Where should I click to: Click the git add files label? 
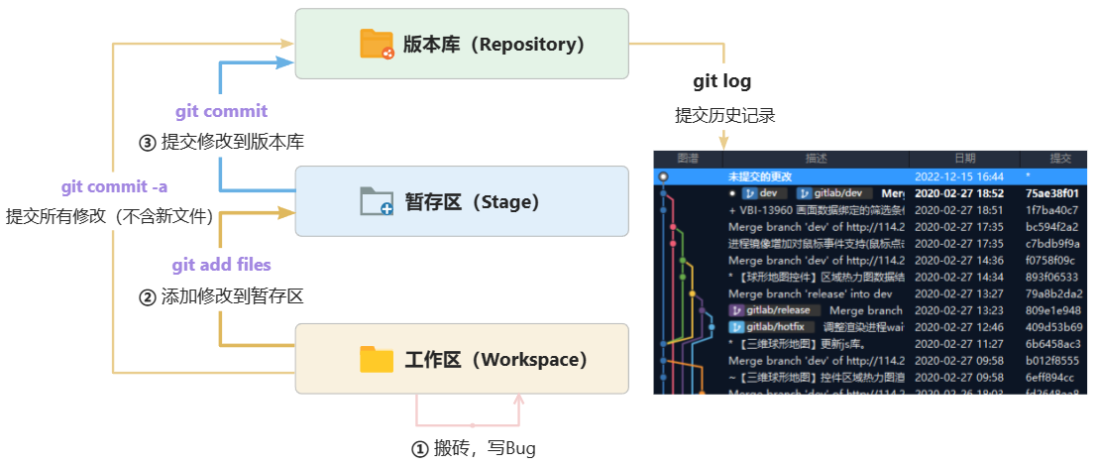click(x=221, y=265)
